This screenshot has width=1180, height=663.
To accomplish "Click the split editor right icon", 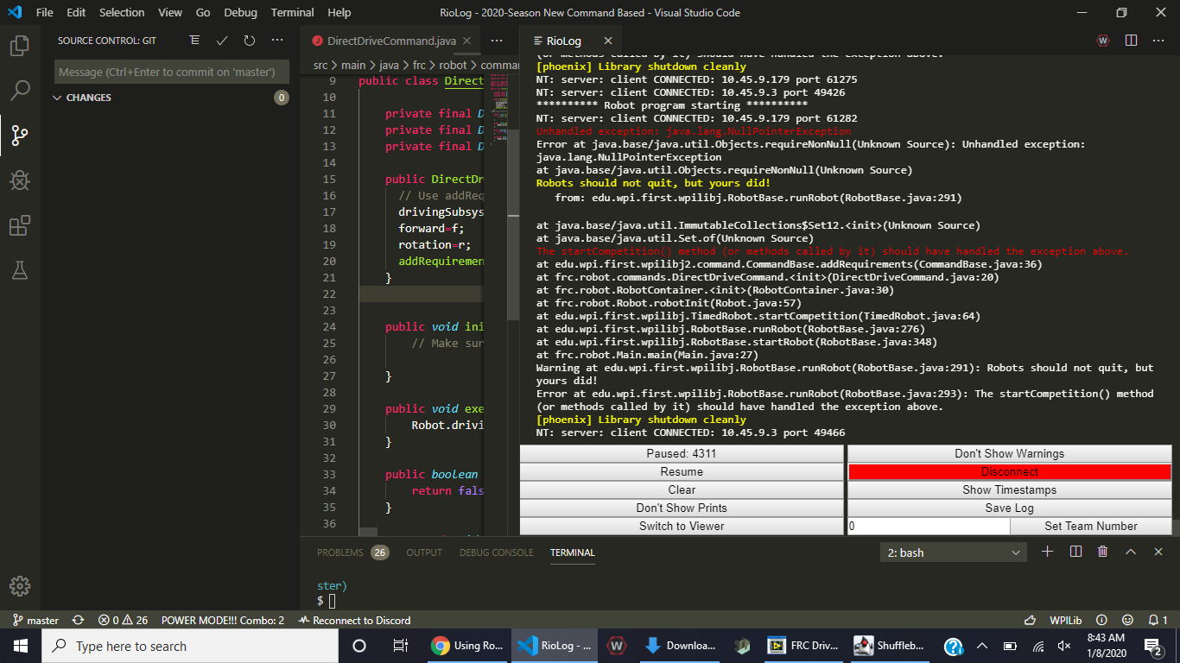I will click(1131, 41).
